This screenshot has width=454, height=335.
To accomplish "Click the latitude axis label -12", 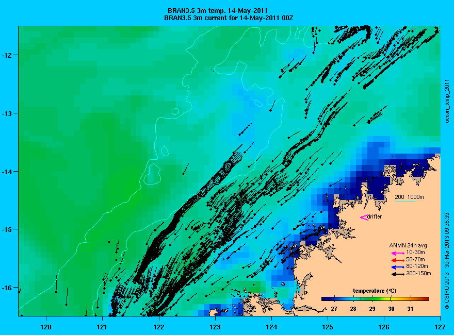I will (6, 55).
